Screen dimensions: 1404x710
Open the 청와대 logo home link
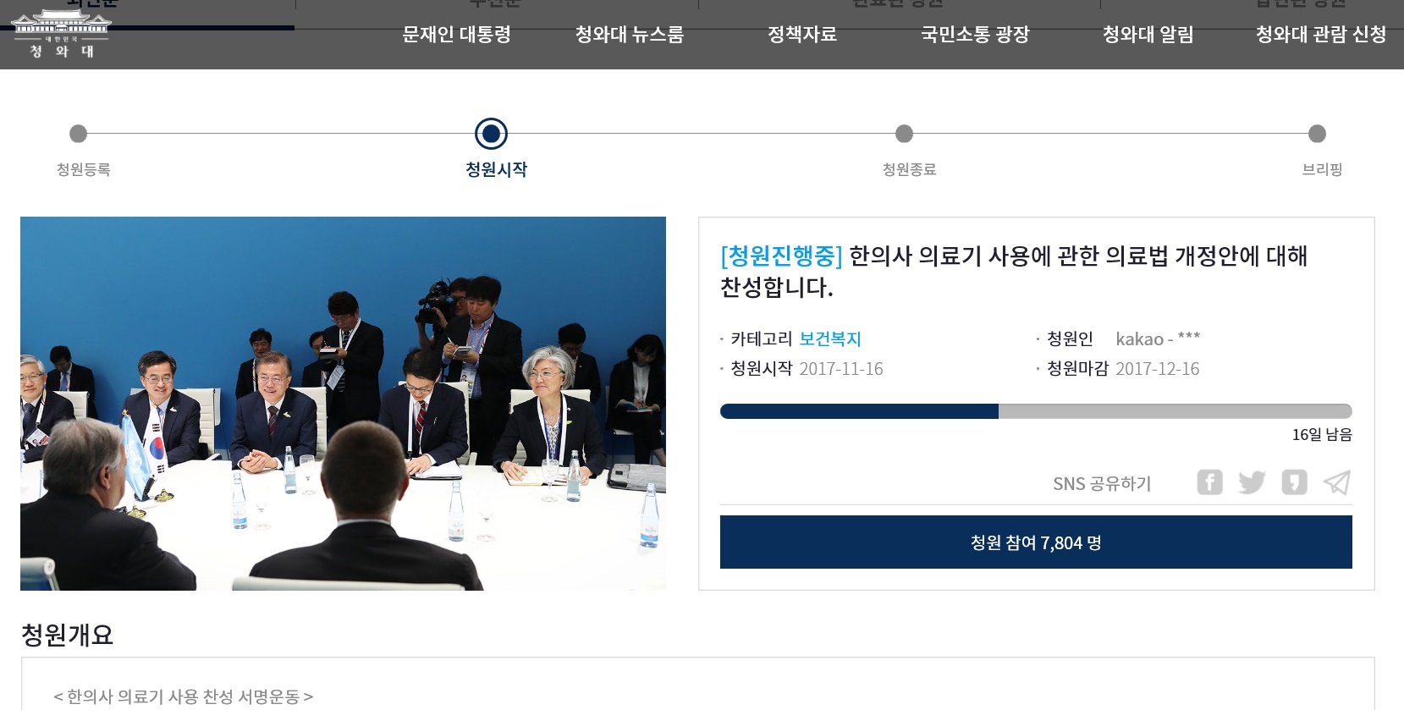tap(60, 34)
